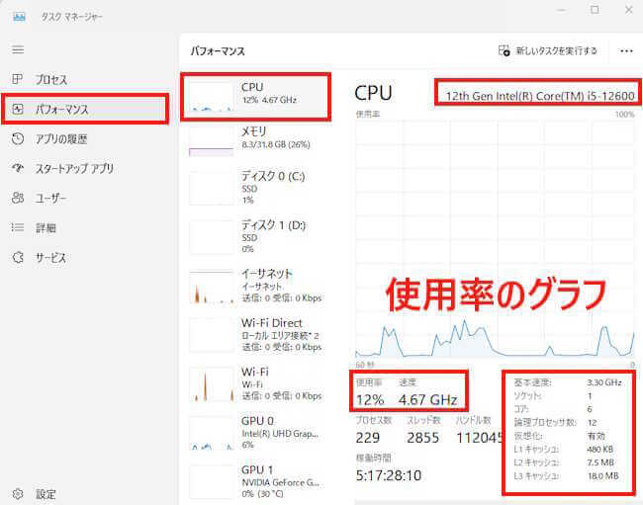
Task: Open the プロセス page icon
Action: tap(17, 79)
